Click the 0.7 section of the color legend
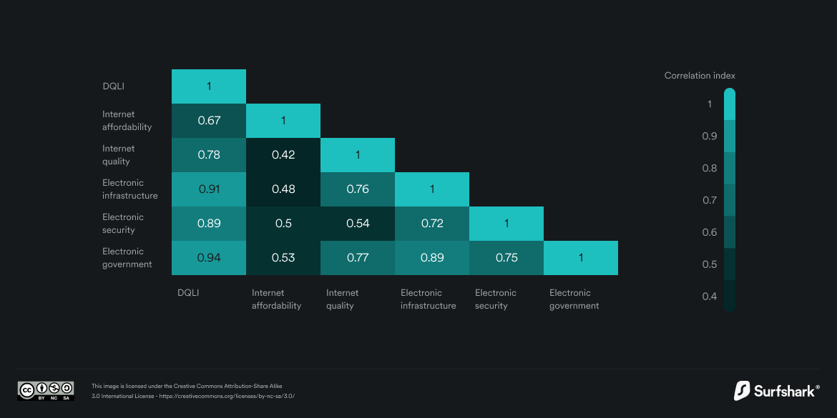The width and height of the screenshot is (837, 418). tap(729, 200)
